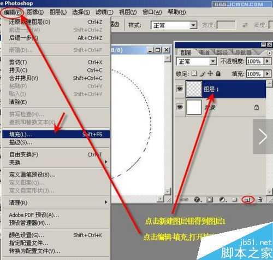273x260 pixels.
Task: Open the 视图(V) menu
Action: pyautogui.click(x=128, y=12)
